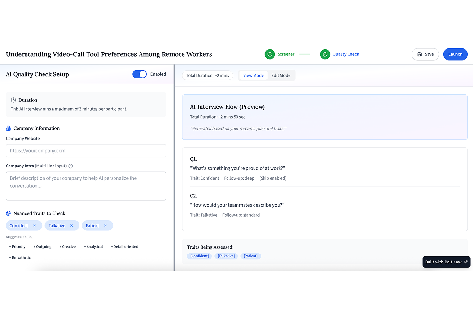Screen dimensions: 473x315
Task: Switch to Edit Mode tab
Action: [280, 75]
